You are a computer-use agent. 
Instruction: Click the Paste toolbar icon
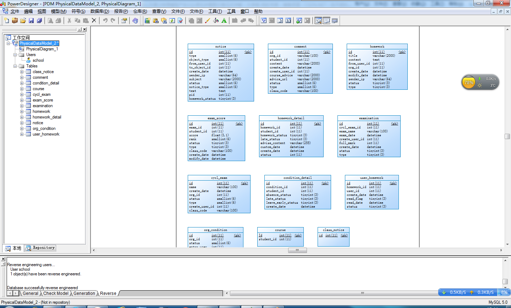point(86,21)
